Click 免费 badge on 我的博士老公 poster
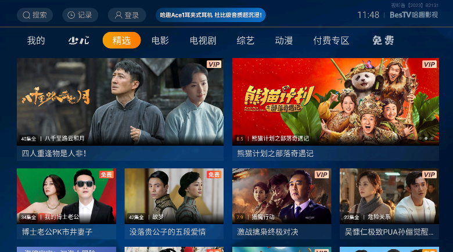 tap(106, 175)
